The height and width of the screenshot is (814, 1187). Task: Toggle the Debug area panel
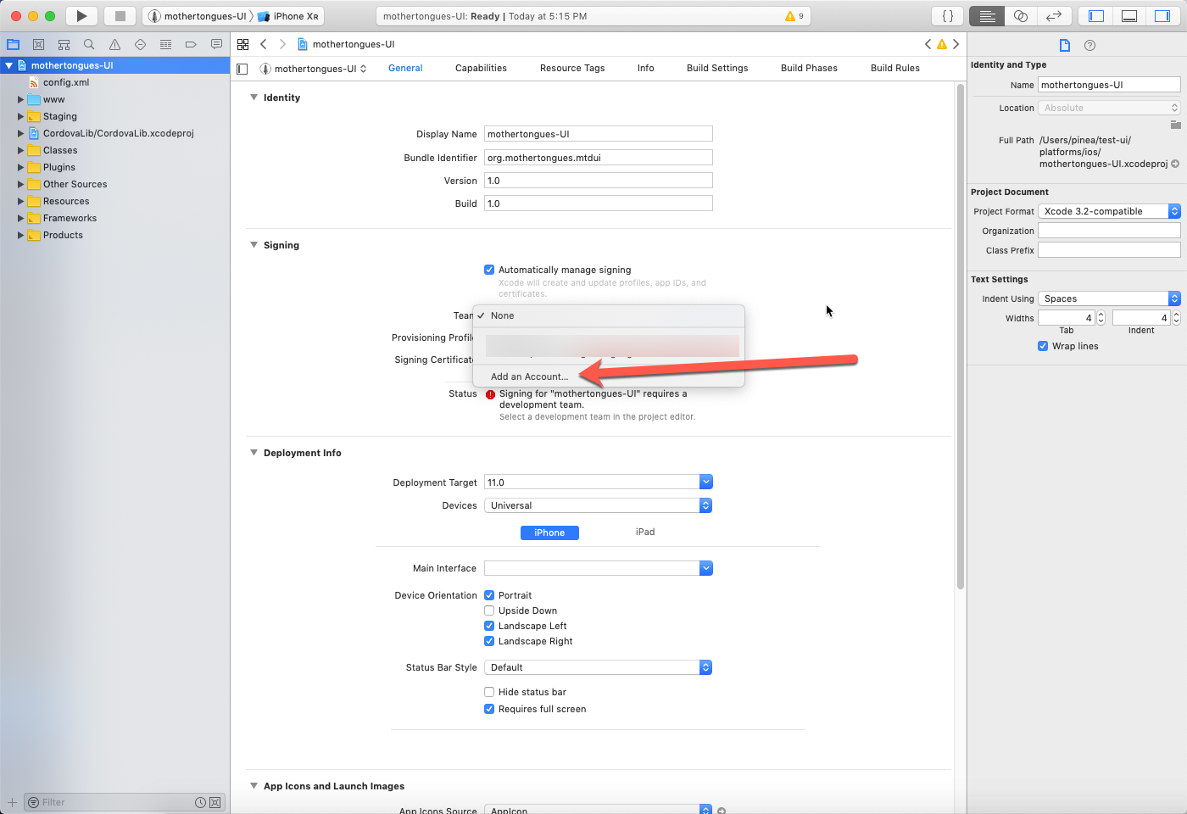[x=1129, y=16]
